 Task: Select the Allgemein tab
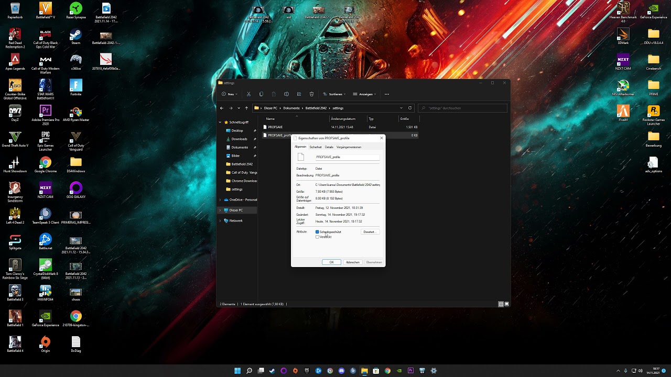pyautogui.click(x=300, y=147)
